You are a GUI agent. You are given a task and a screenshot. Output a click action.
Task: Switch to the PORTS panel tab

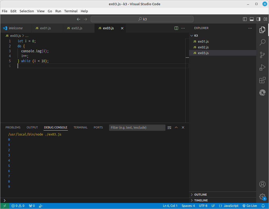coord(98,128)
